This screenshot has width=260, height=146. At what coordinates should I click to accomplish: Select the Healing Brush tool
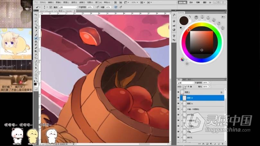(x=36, y=35)
